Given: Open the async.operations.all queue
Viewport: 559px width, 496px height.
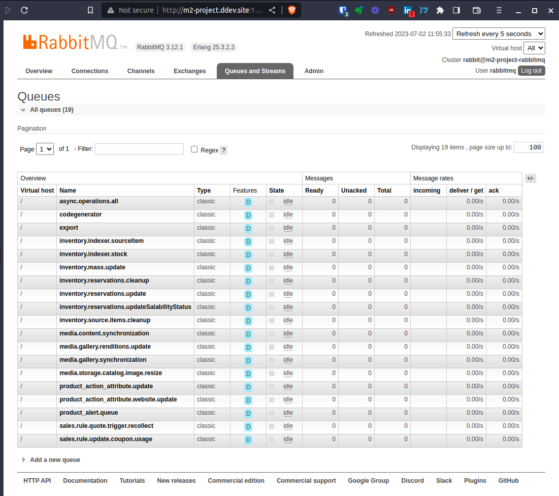Looking at the screenshot, I should [89, 201].
